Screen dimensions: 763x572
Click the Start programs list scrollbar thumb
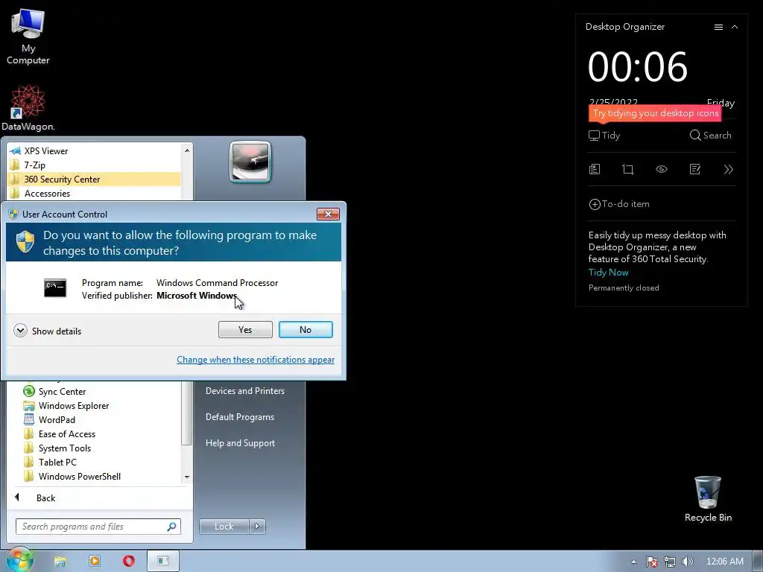(x=186, y=413)
